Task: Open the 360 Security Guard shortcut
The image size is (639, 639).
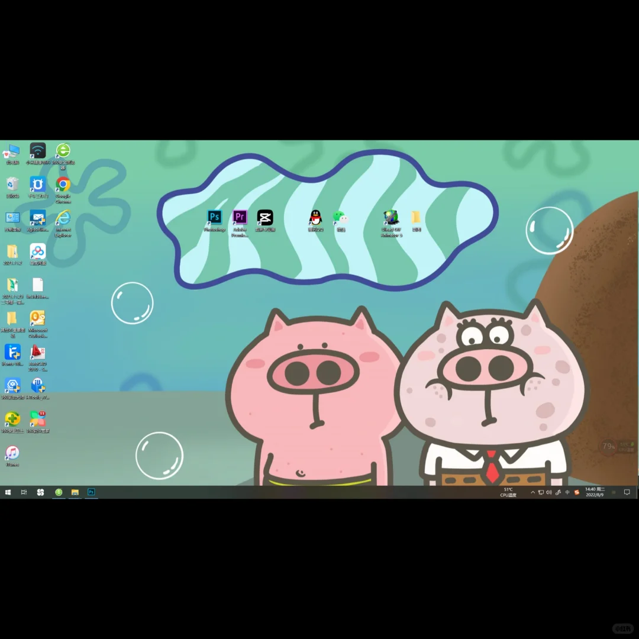Action: pos(12,422)
